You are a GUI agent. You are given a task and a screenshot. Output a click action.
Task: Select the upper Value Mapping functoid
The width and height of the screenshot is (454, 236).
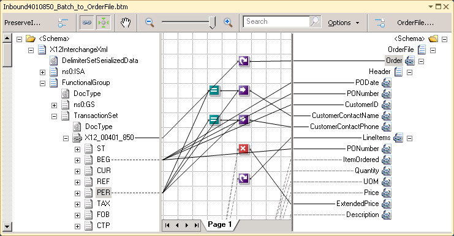coord(243,90)
